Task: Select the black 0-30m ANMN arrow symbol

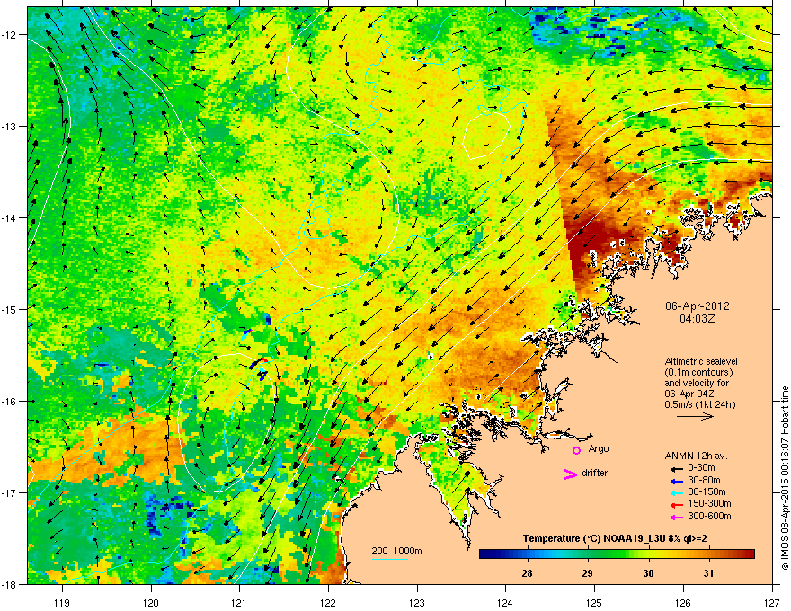Action: coord(676,469)
